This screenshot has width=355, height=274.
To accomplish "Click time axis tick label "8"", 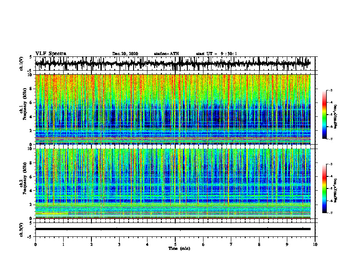I will coord(259,244).
